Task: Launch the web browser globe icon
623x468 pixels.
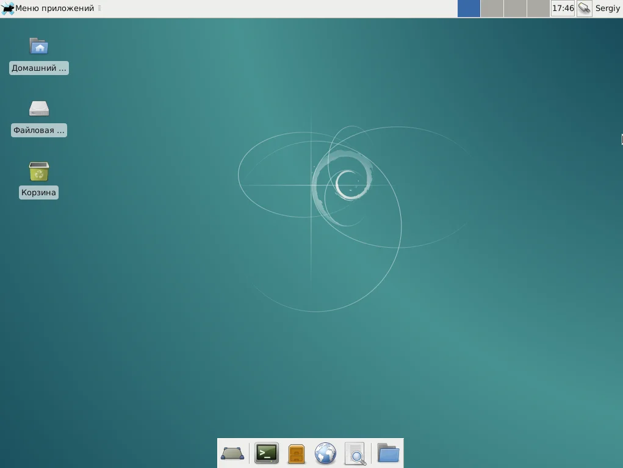Action: pyautogui.click(x=325, y=453)
